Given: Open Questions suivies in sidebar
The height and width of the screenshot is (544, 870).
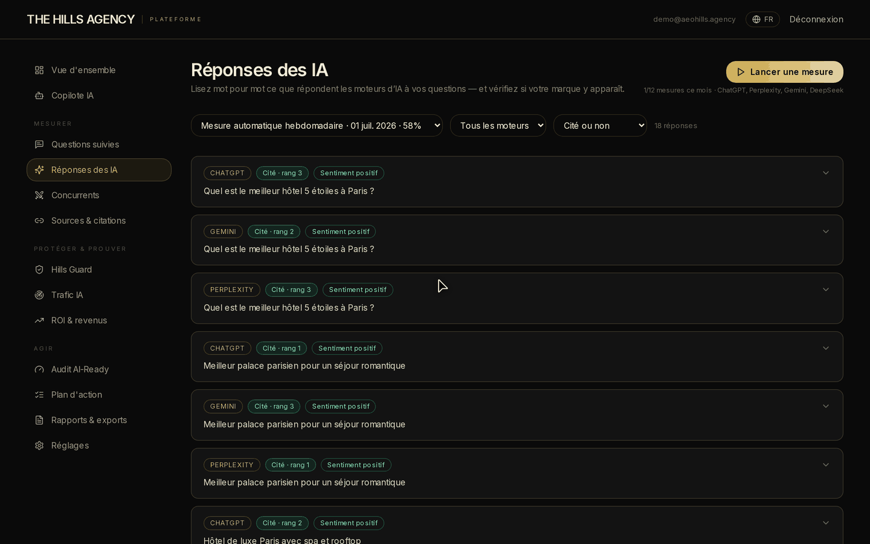Looking at the screenshot, I should point(99,144).
